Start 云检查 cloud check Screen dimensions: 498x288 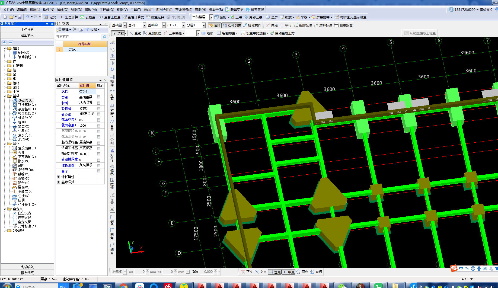tap(88, 17)
